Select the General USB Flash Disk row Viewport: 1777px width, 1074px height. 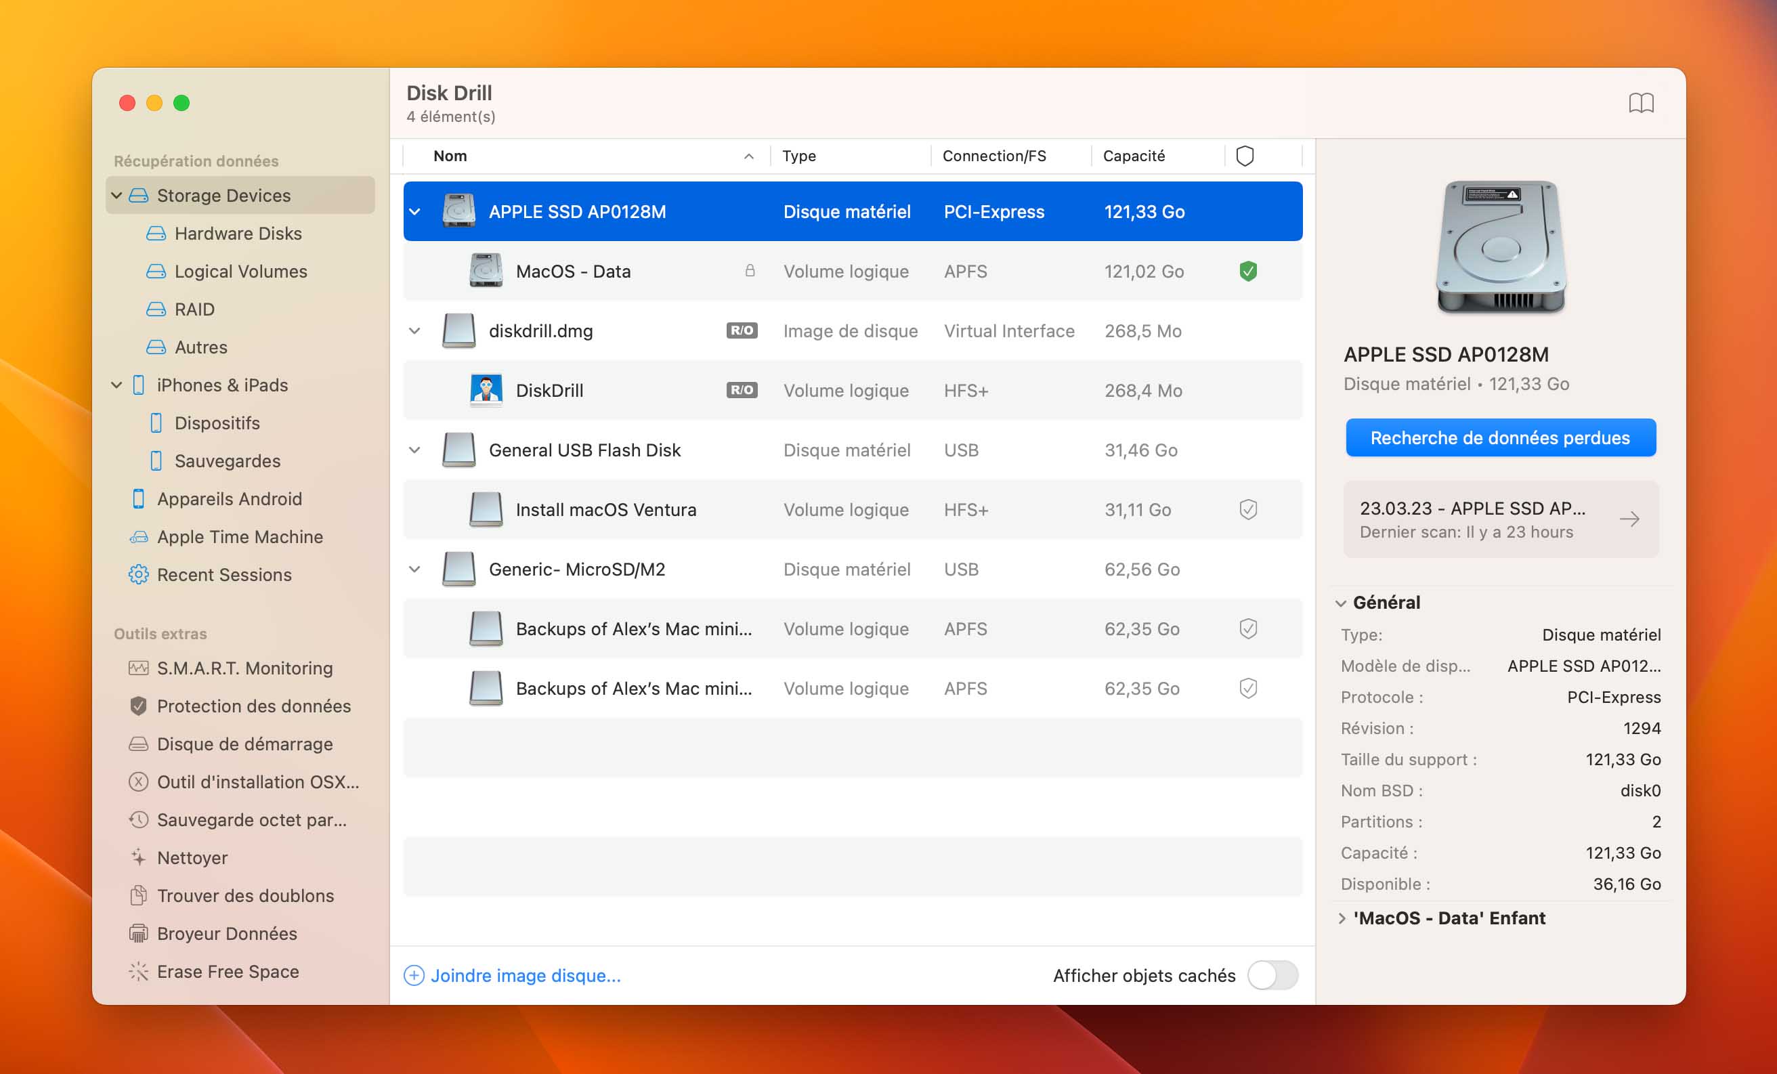click(x=853, y=450)
